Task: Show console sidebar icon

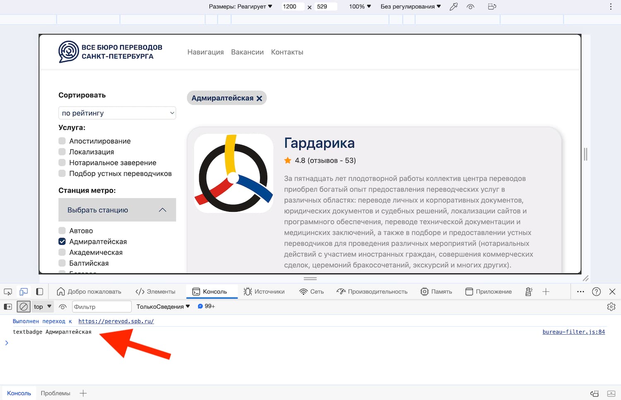Action: click(x=8, y=307)
